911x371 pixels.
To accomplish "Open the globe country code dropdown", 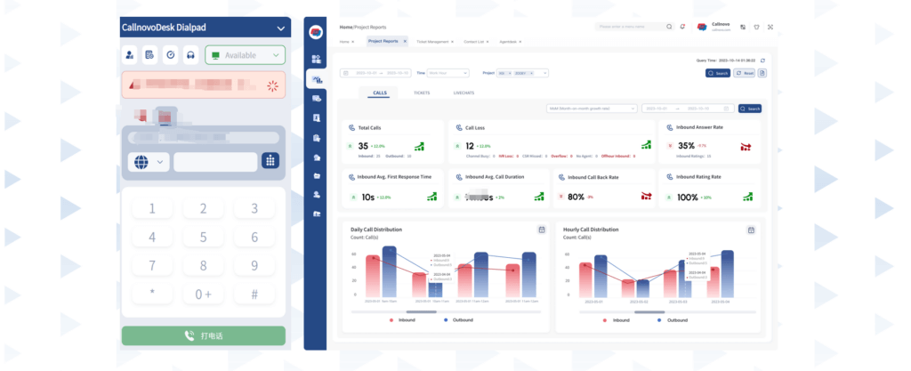I will pyautogui.click(x=149, y=162).
